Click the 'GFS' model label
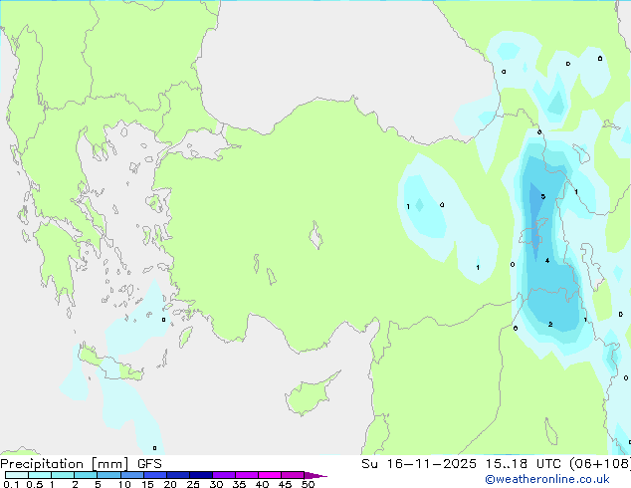 pyautogui.click(x=149, y=464)
